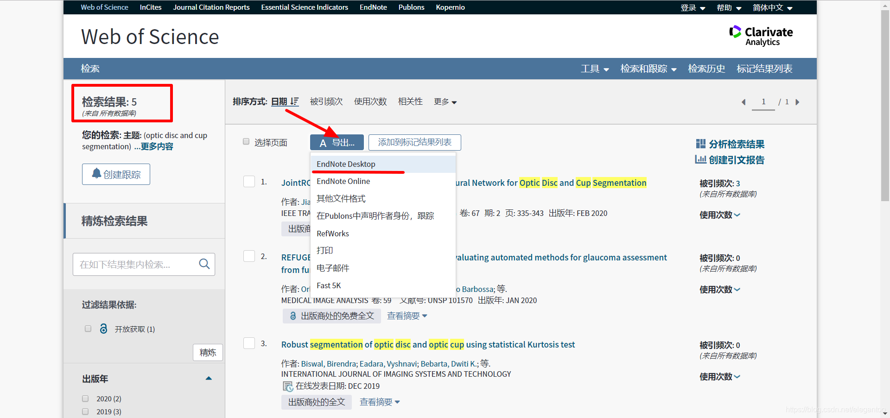Check the 2020 publication year filter
This screenshot has width=890, height=418.
click(85, 399)
